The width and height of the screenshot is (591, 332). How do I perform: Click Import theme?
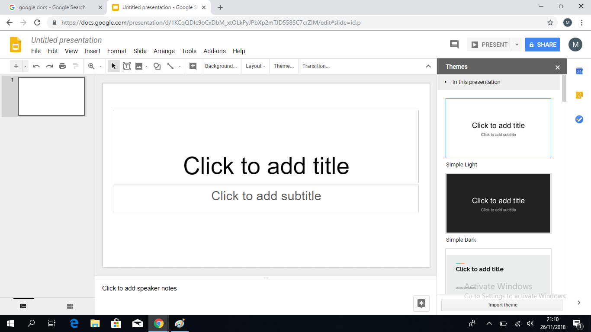503,305
